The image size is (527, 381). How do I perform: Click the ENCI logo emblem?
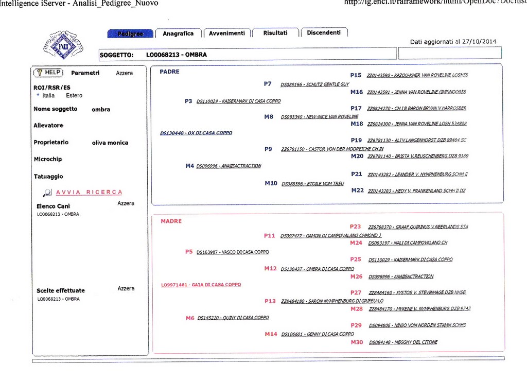[63, 45]
